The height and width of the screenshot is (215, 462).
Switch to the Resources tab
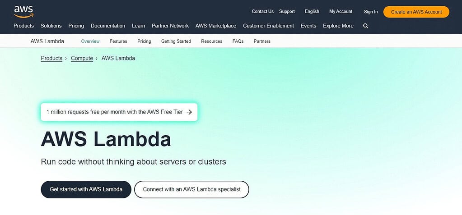pyautogui.click(x=211, y=41)
